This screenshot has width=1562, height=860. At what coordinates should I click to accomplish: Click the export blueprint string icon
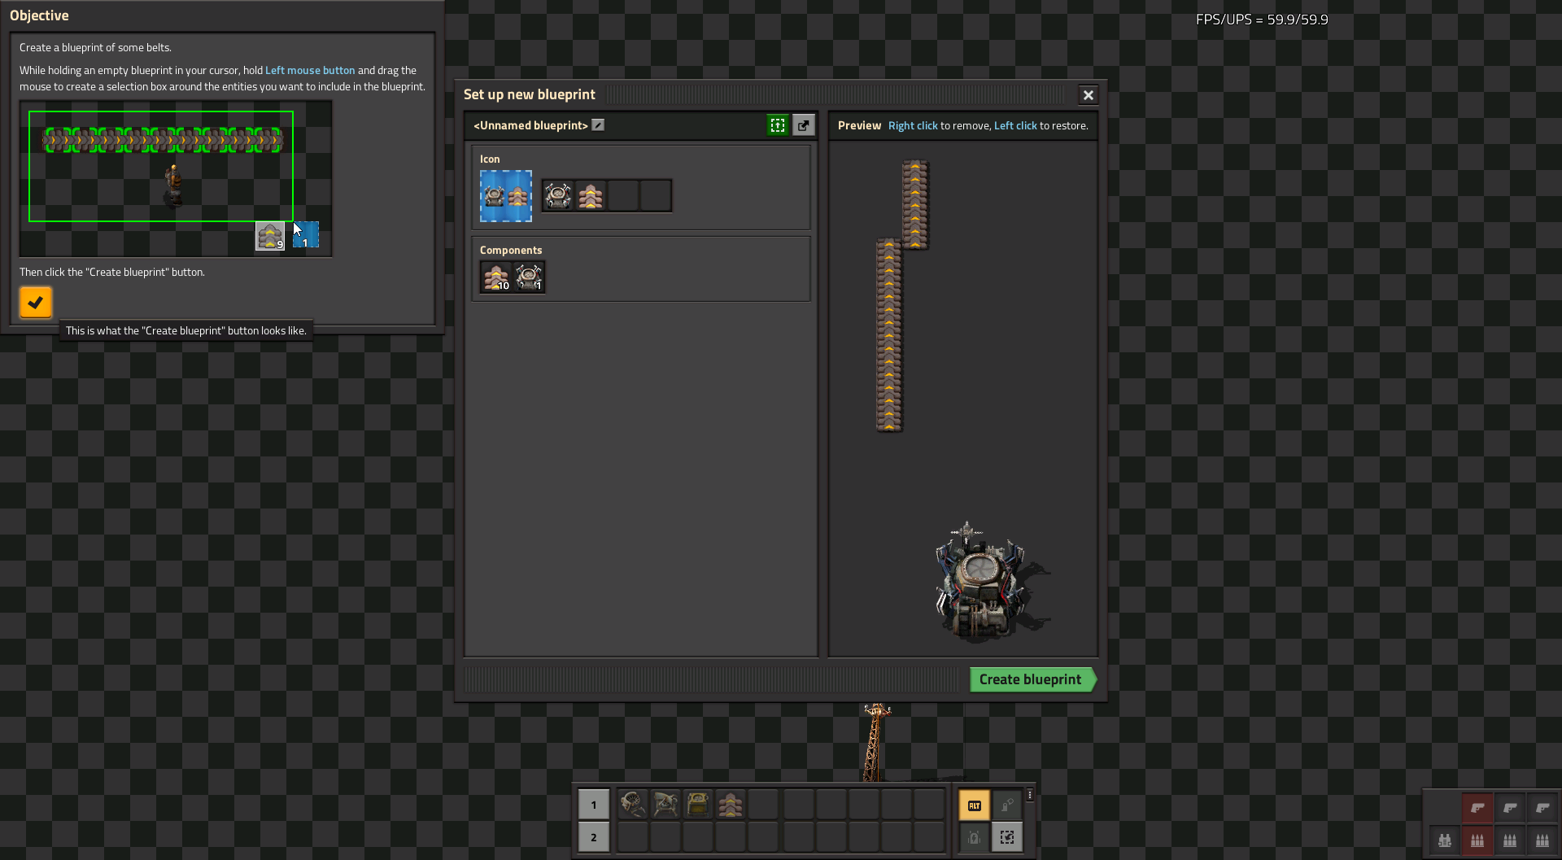[804, 125]
